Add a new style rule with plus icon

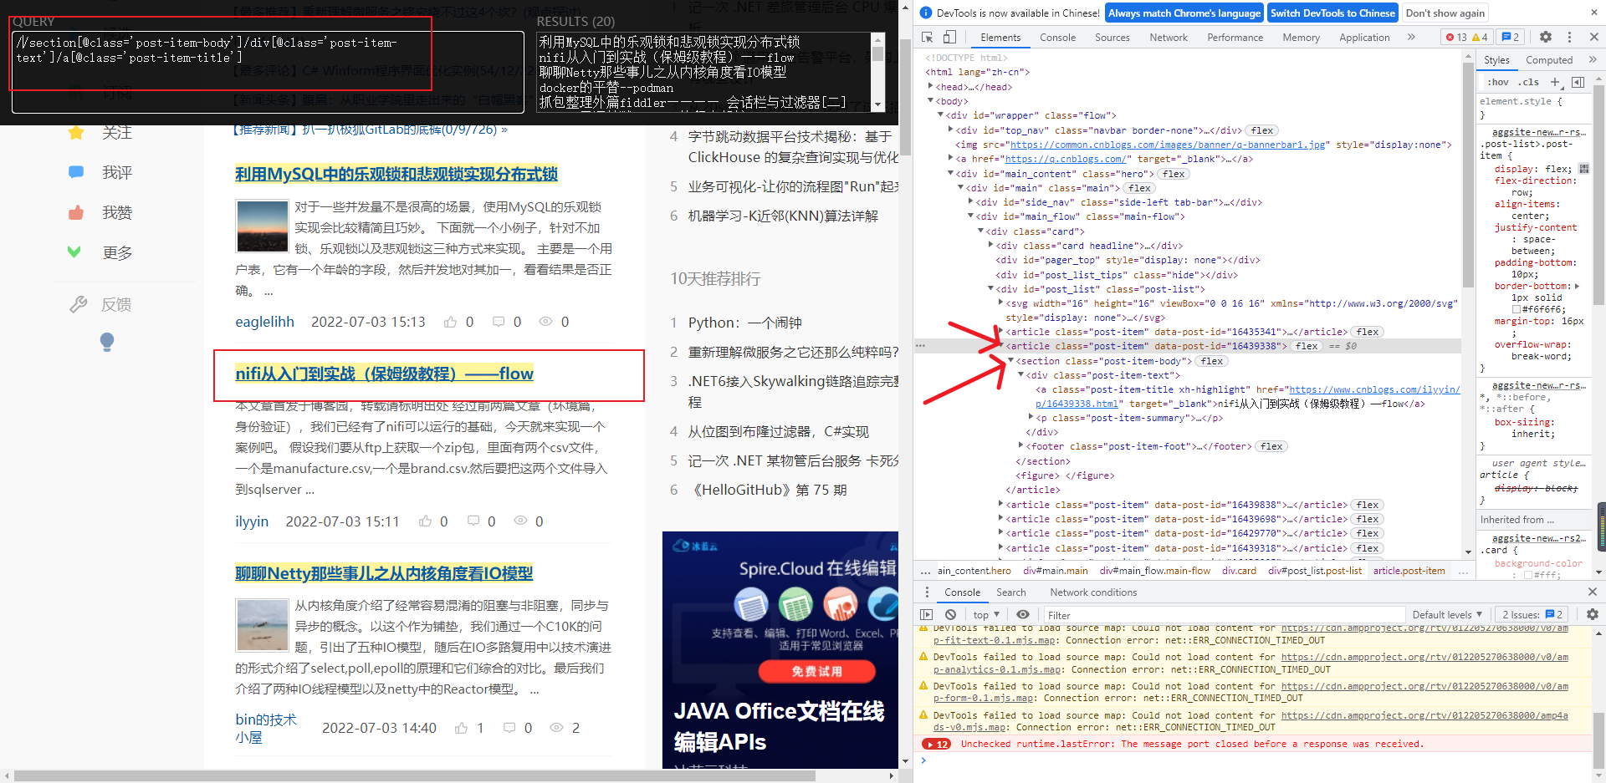click(x=1555, y=82)
